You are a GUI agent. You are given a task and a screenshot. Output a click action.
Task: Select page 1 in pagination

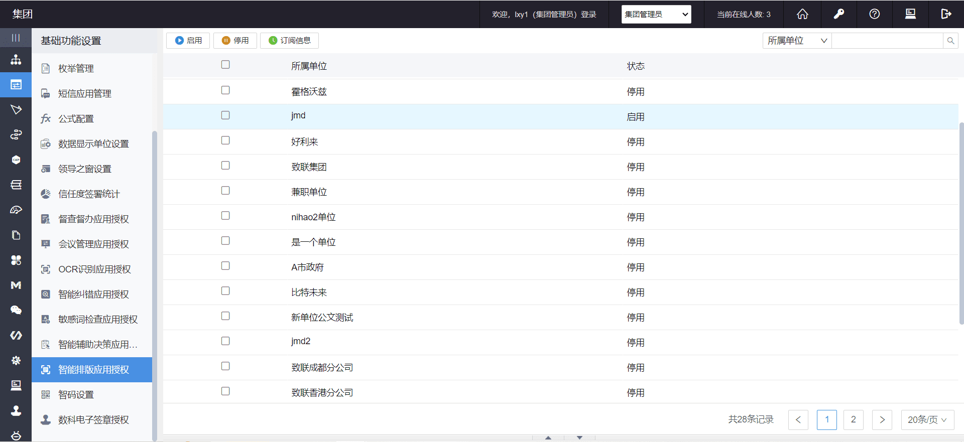tap(827, 420)
